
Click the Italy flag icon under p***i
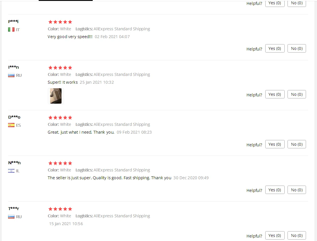11,29
